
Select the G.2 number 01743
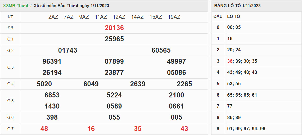67,50
